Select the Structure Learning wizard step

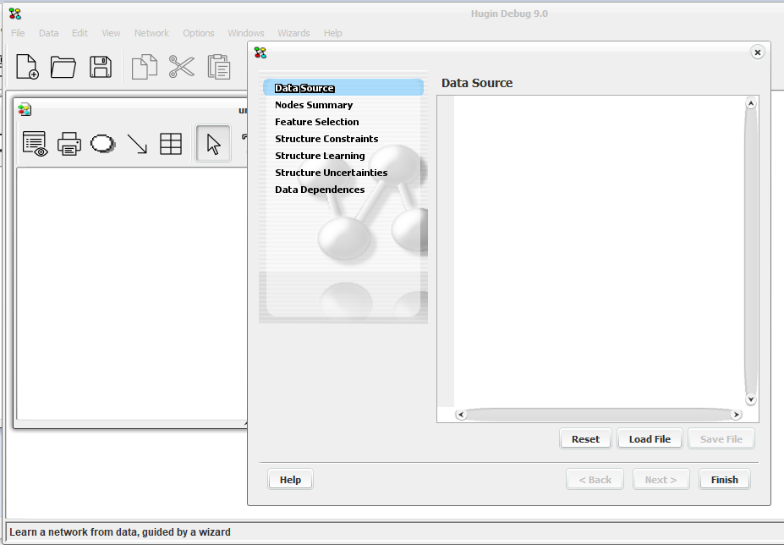pos(320,156)
